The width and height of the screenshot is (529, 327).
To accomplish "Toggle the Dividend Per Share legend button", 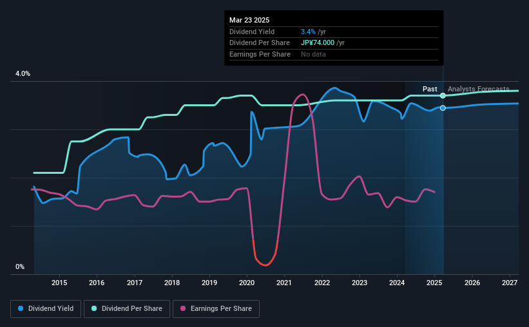I will (127, 309).
